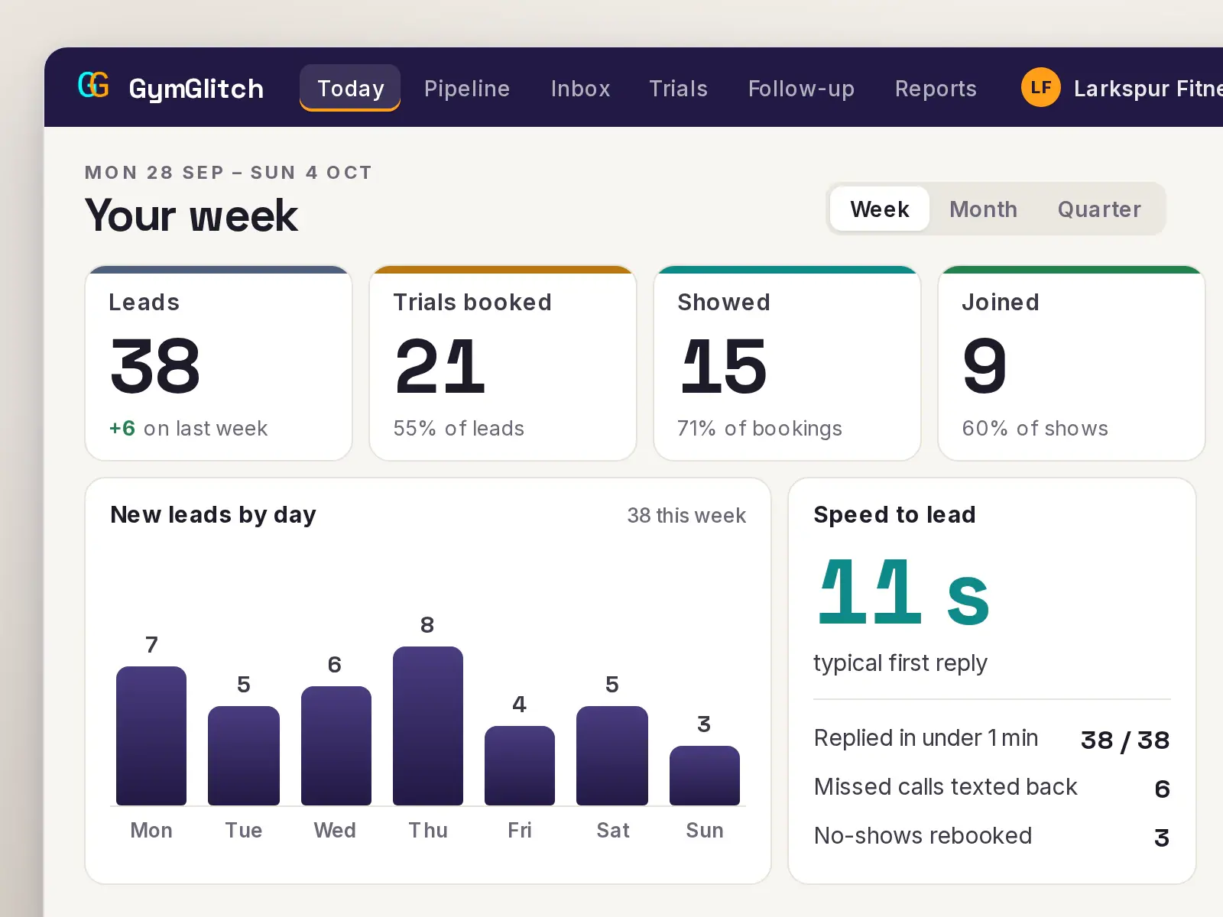Click '38 this week' label
Viewport: 1223px width, 917px height.
point(686,516)
